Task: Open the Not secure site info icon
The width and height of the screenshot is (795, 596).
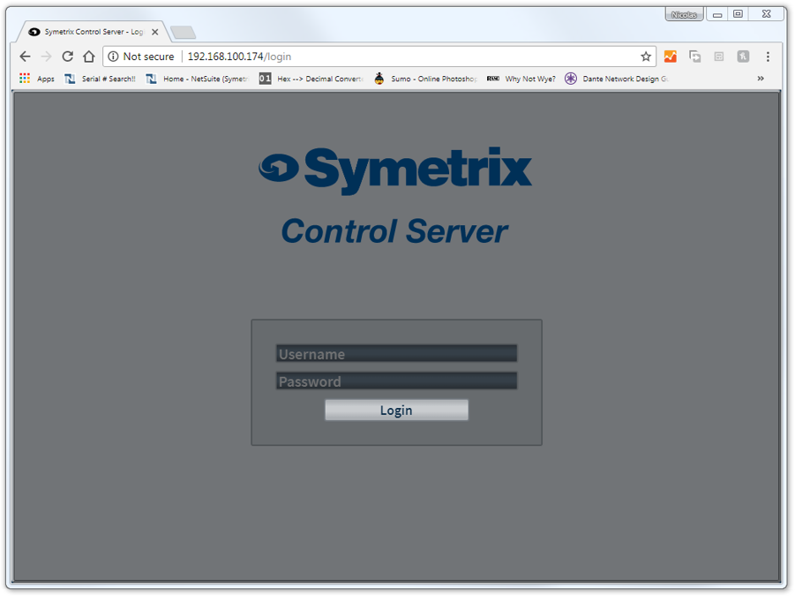Action: tap(114, 57)
